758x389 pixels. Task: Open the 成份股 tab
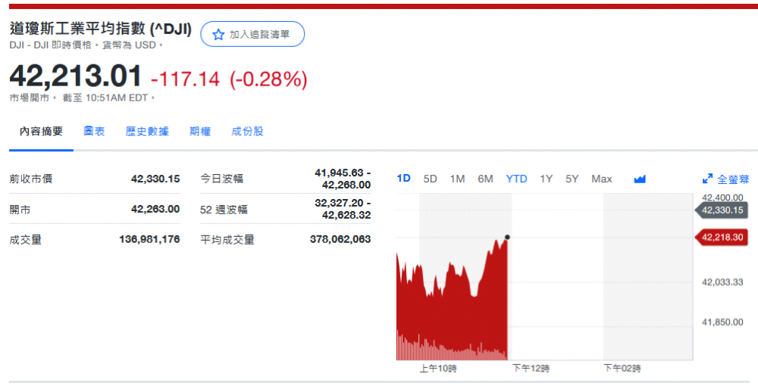tap(247, 131)
